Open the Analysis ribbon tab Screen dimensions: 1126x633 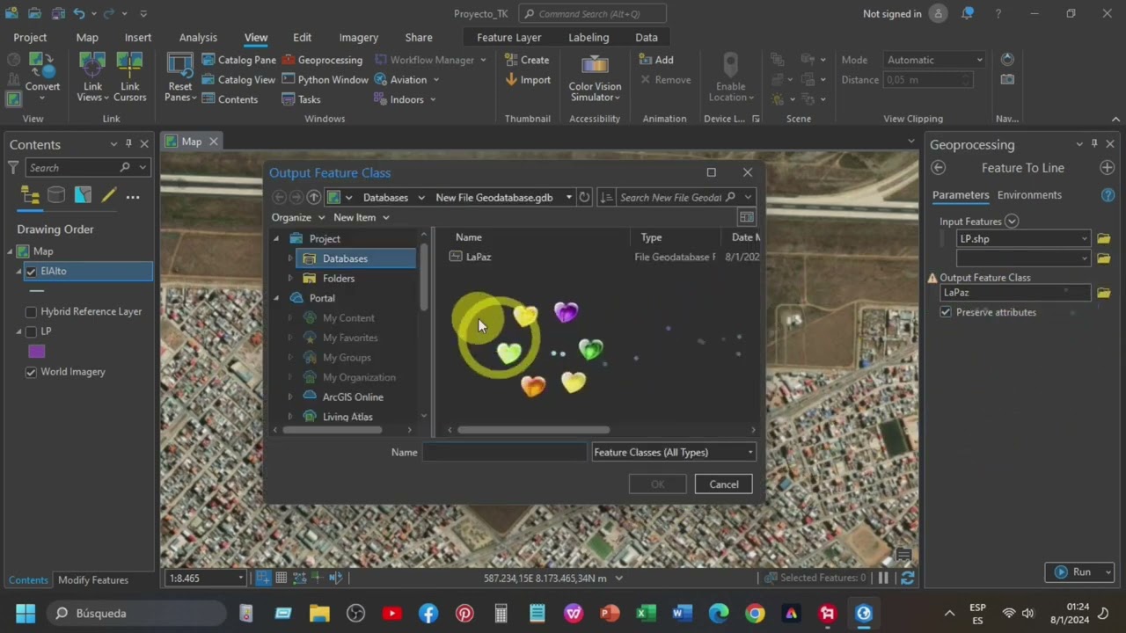(198, 38)
